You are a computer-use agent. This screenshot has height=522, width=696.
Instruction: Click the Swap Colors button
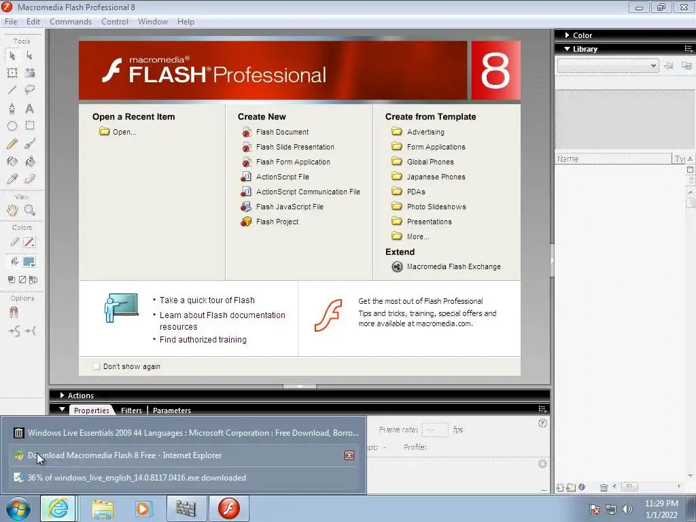point(33,279)
